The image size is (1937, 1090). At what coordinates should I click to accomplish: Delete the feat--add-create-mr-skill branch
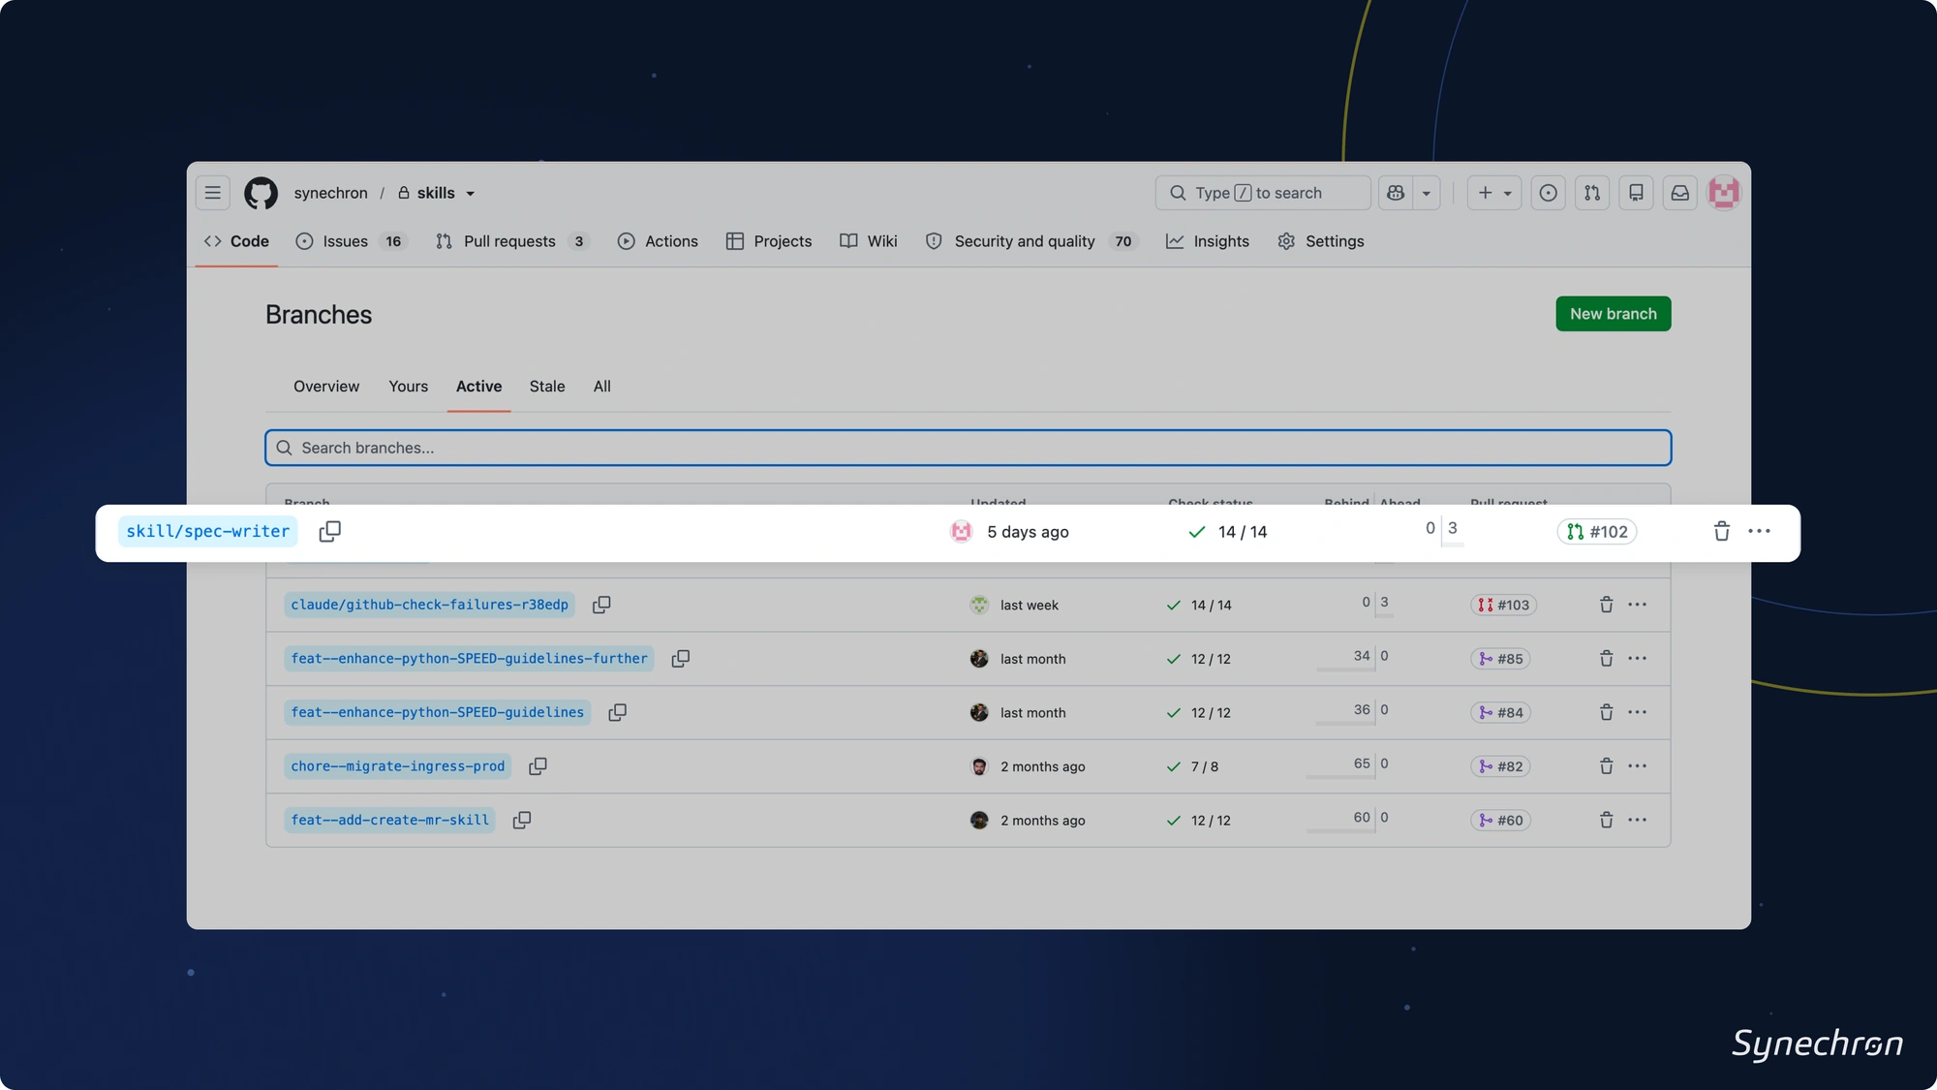(x=1606, y=821)
